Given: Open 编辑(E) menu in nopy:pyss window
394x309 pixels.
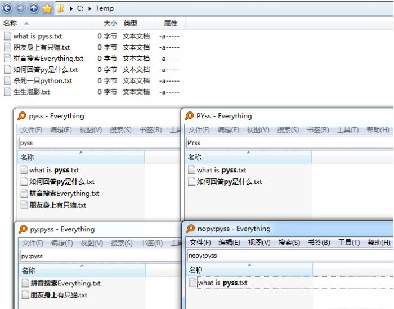Looking at the screenshot, I should pyautogui.click(x=230, y=243).
